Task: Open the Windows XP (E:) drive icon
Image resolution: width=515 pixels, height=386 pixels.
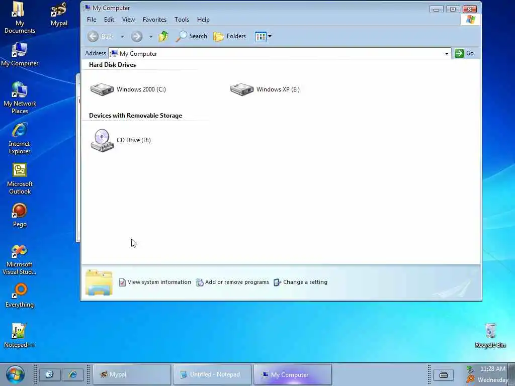Action: coord(242,89)
